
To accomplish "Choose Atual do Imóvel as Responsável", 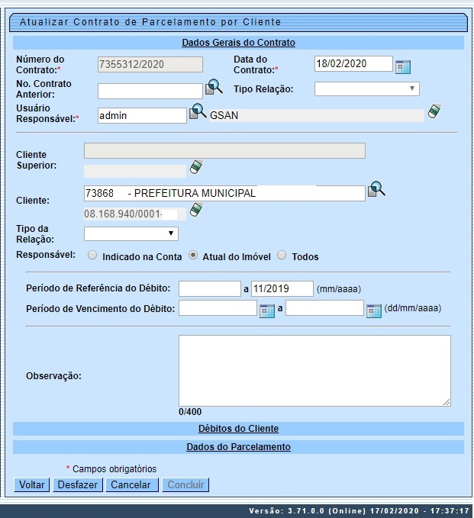I will [194, 256].
